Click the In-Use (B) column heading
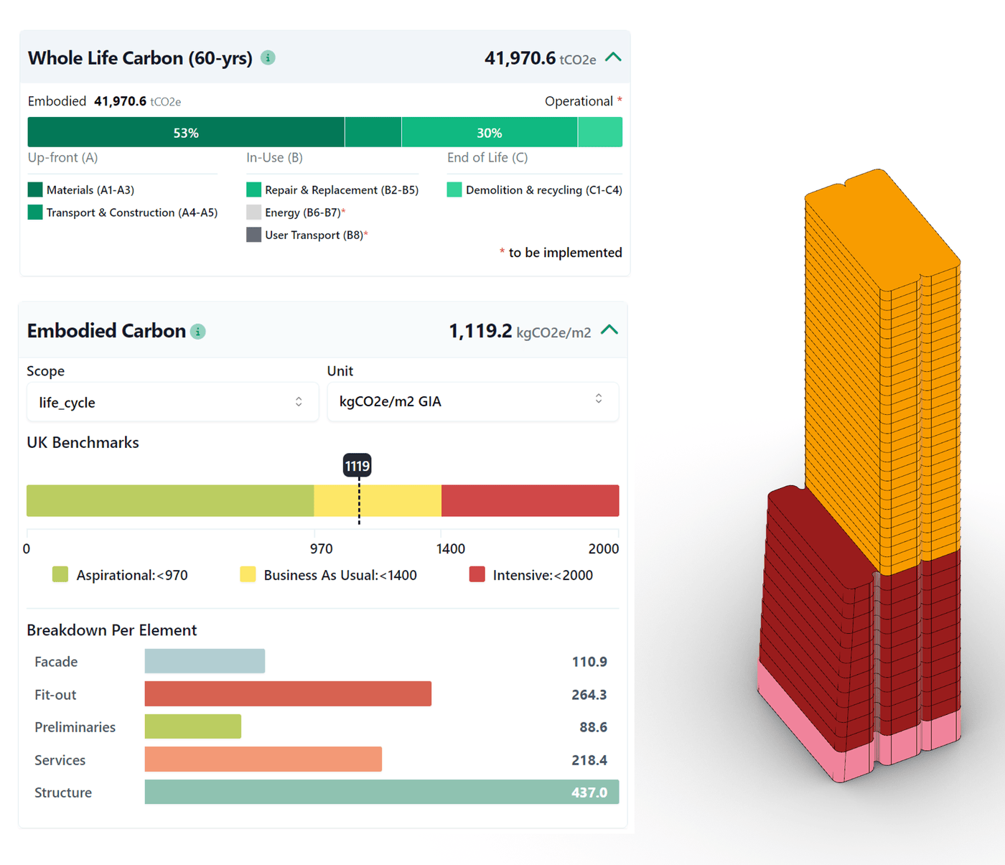The height and width of the screenshot is (865, 1005). pos(274,157)
